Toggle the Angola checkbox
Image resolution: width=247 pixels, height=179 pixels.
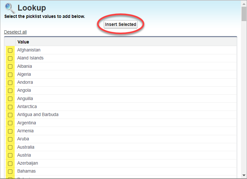point(10,91)
